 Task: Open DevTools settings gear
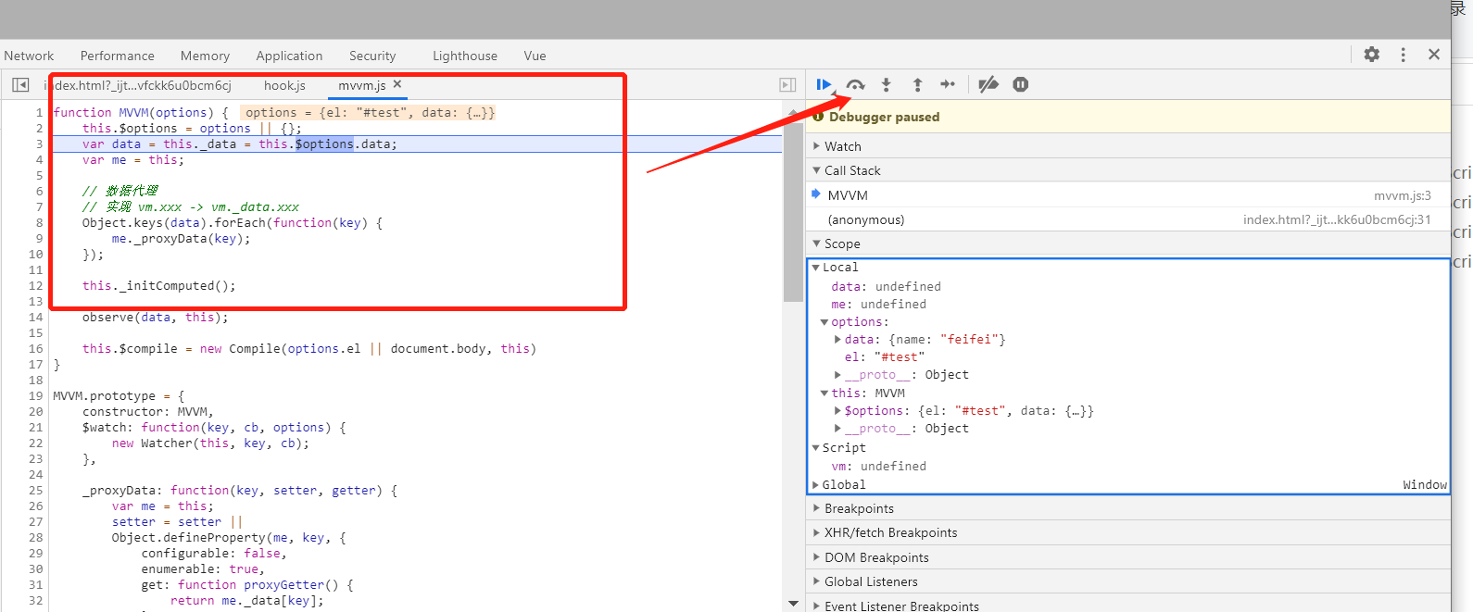[1372, 55]
